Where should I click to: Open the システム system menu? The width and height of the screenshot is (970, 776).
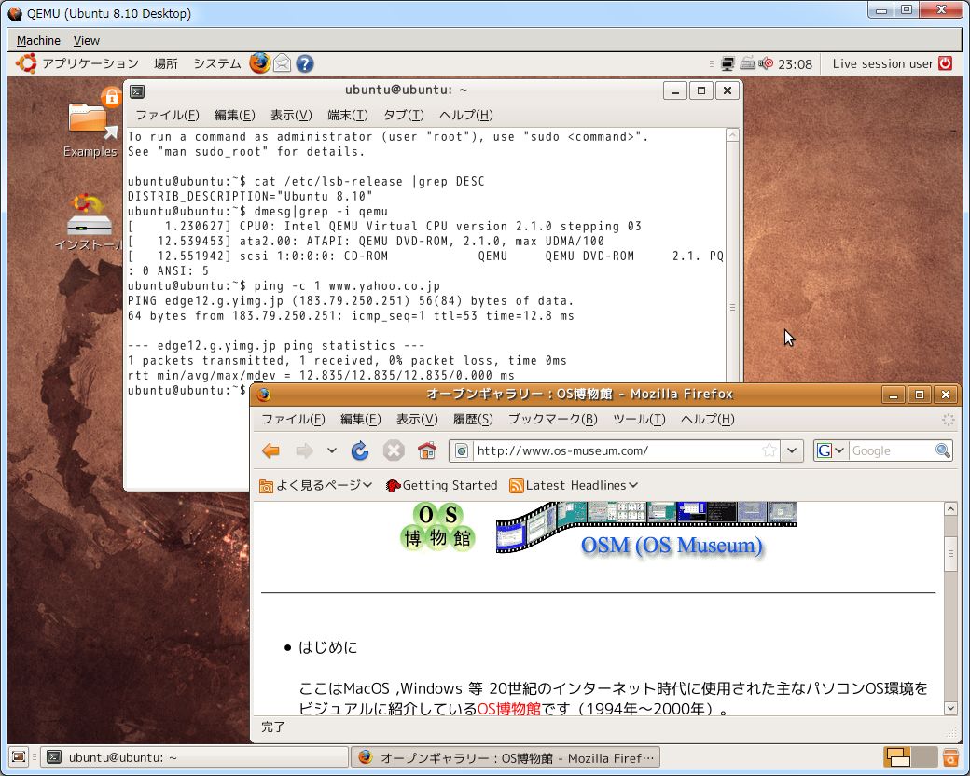point(217,63)
